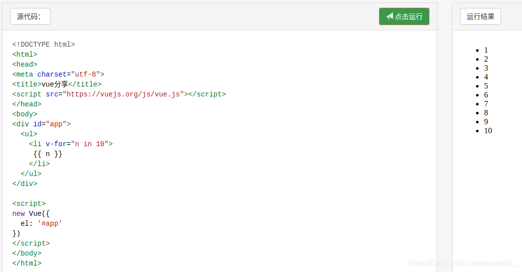522x272 pixels.
Task: Click list item 1 in the results
Action: (486, 50)
